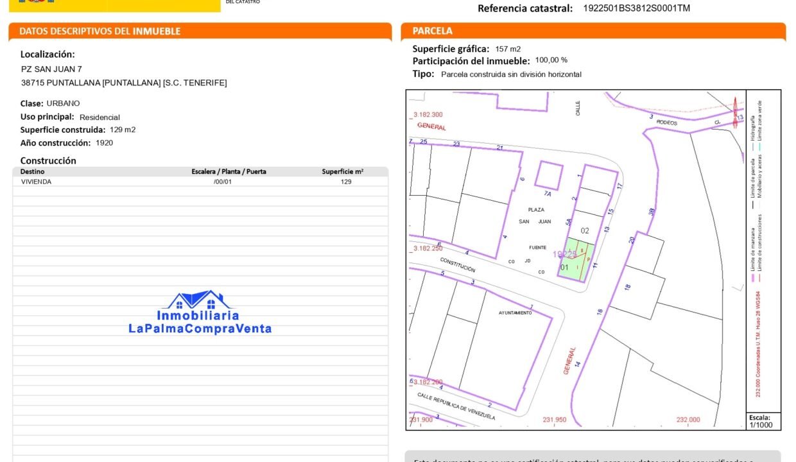Click the '3.182.200' coordinate label
The width and height of the screenshot is (796, 462).
tap(429, 382)
